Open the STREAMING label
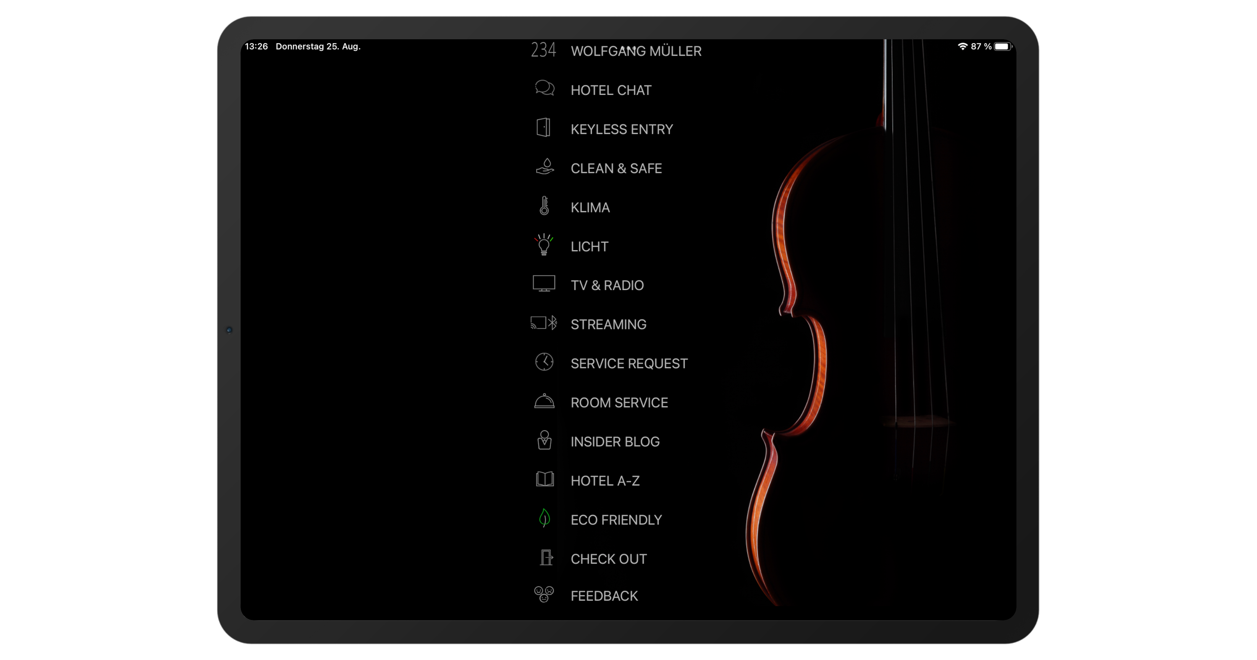The image size is (1257, 660). 609,324
